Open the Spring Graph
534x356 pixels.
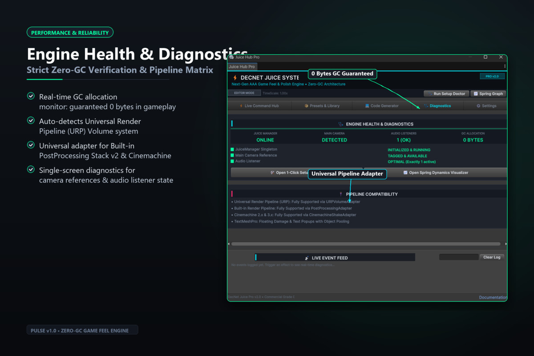(x=488, y=94)
